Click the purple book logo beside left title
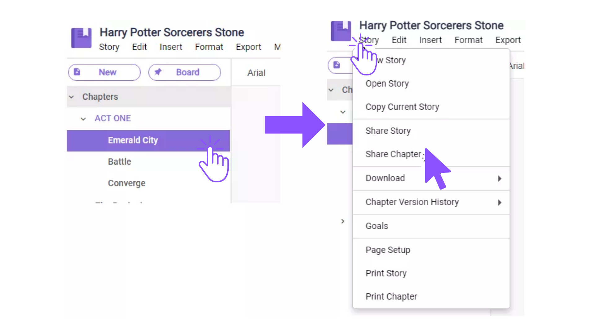 point(81,38)
